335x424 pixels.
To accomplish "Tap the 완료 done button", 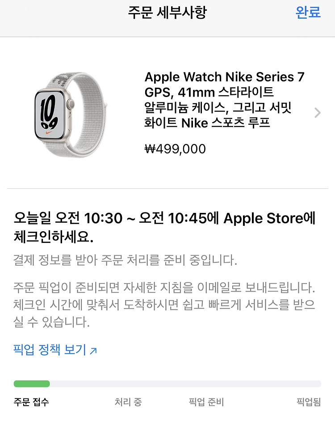I will tap(308, 13).
